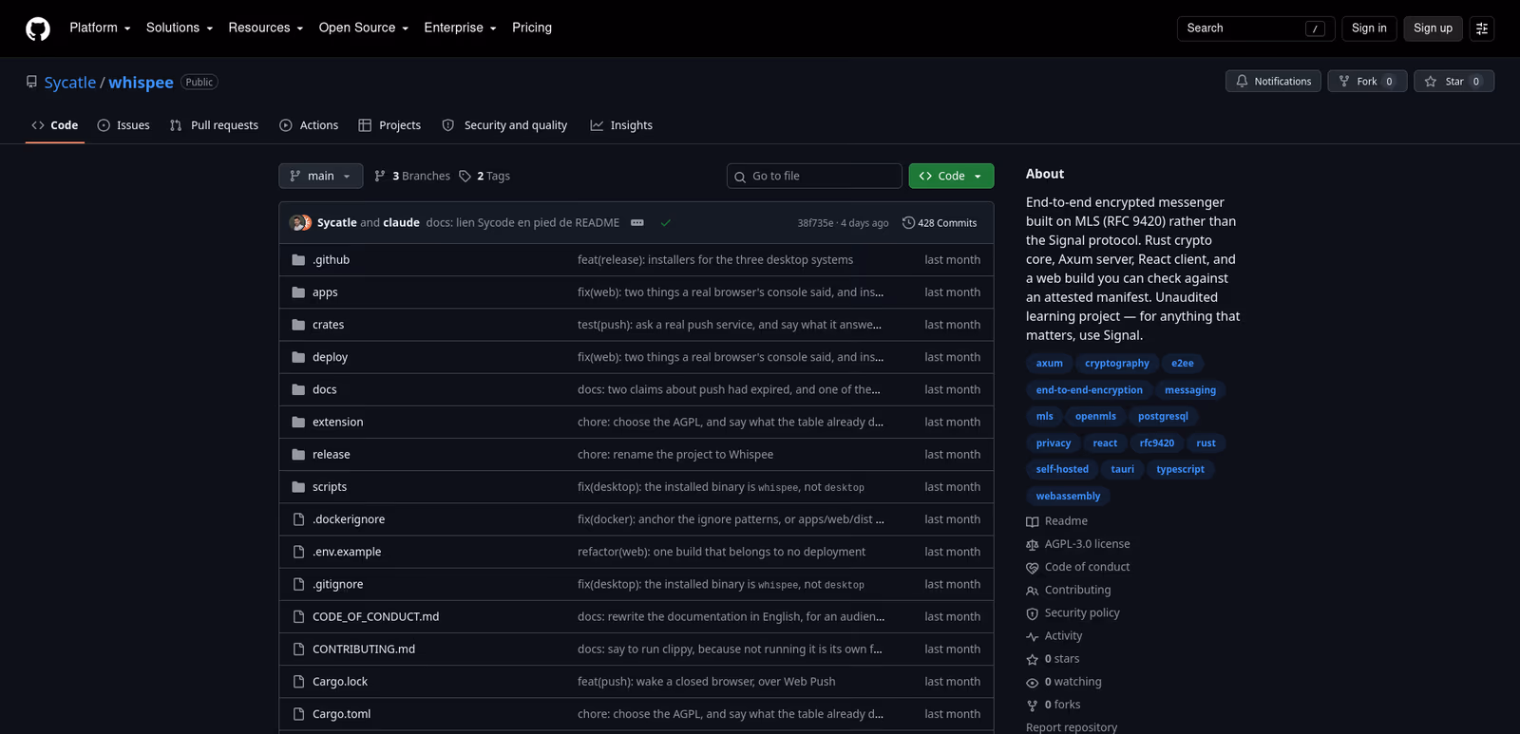Expand the Platform menu
1520x734 pixels.
100,28
